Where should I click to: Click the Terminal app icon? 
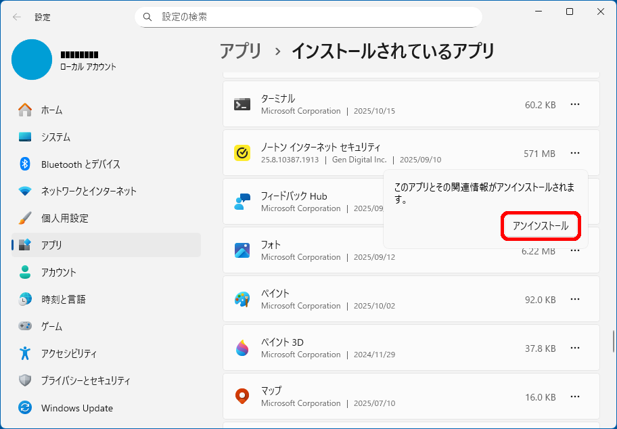point(242,104)
